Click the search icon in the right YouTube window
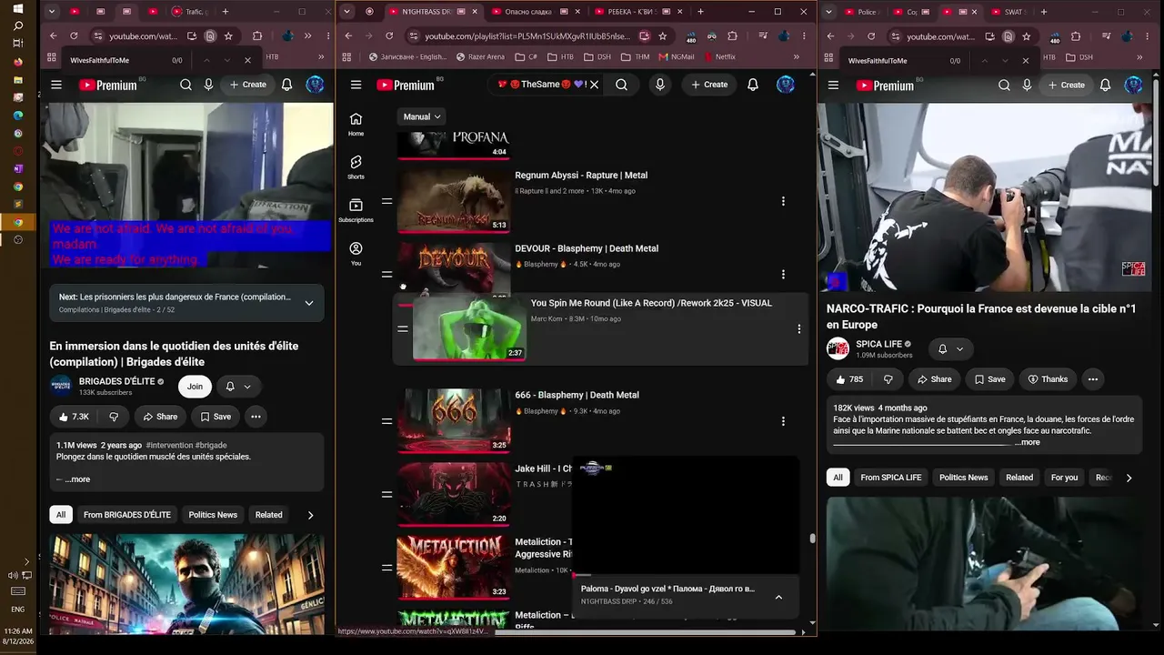Viewport: 1164px width, 655px height. tap(1004, 85)
